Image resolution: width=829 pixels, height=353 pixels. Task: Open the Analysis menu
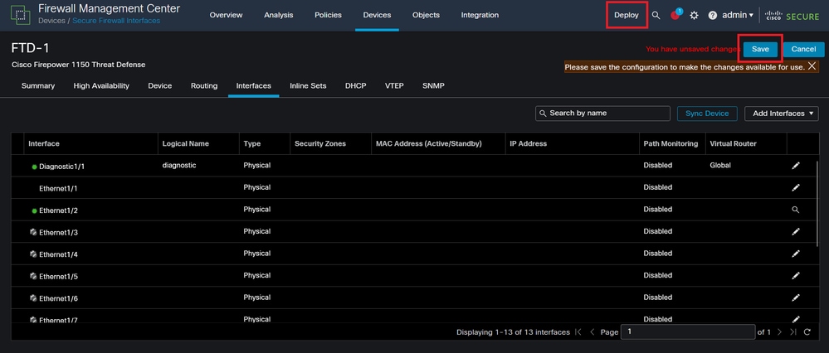coord(279,15)
